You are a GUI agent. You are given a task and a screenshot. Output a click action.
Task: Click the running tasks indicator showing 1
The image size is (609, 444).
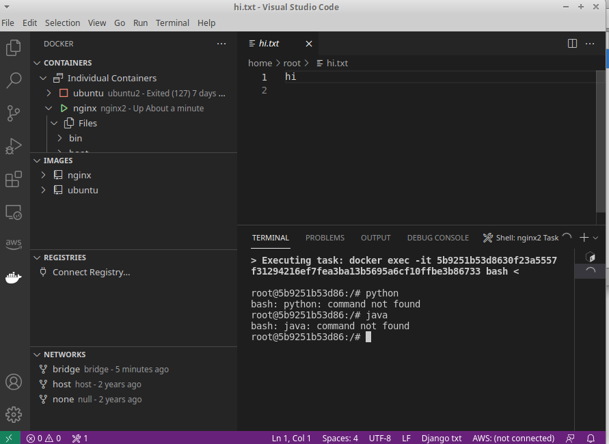tap(80, 438)
